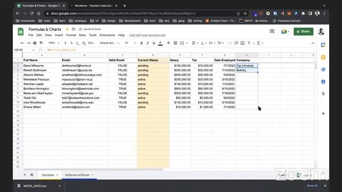Screen dimensions: 342x192
Task: Open the fill color picker
Action: point(169,43)
